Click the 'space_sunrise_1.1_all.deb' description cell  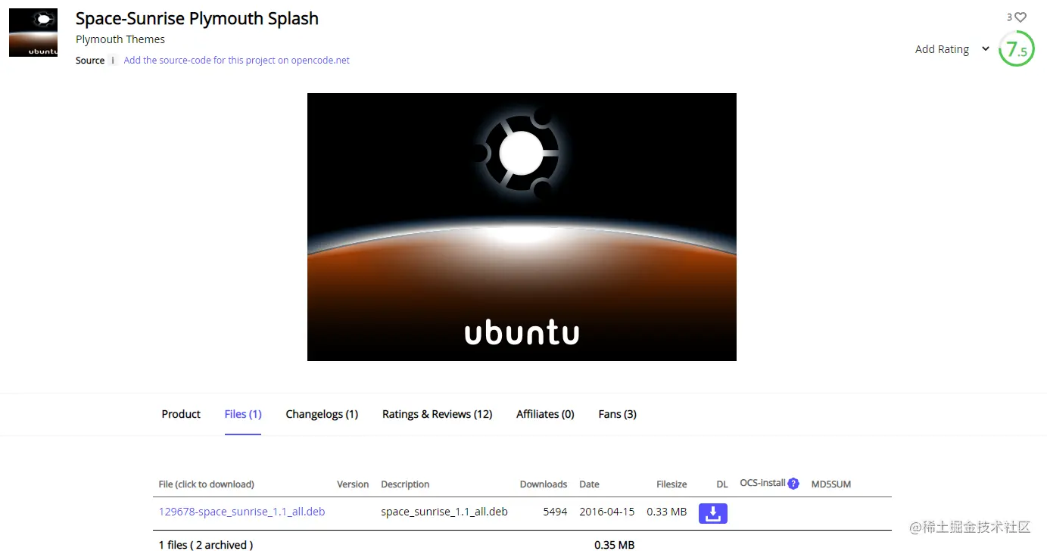[x=444, y=512]
